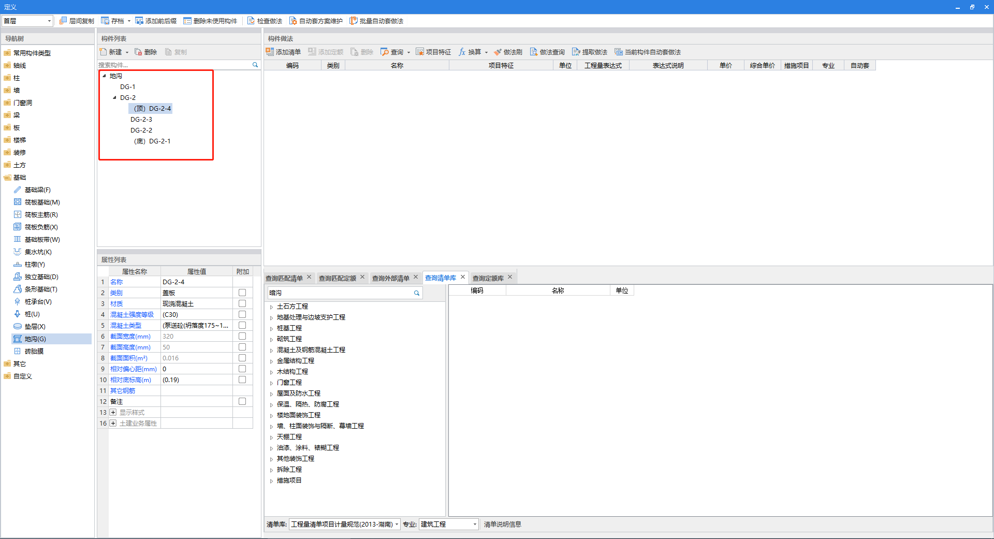Click 提取做法 icon

pos(576,52)
